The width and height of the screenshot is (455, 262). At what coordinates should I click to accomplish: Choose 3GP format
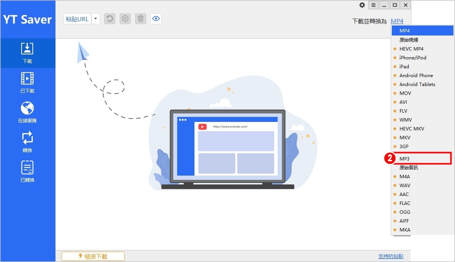point(422,146)
